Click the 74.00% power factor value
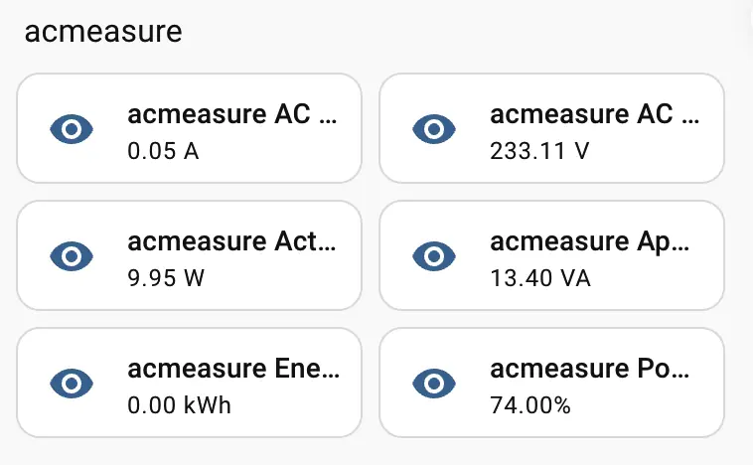 (x=530, y=405)
